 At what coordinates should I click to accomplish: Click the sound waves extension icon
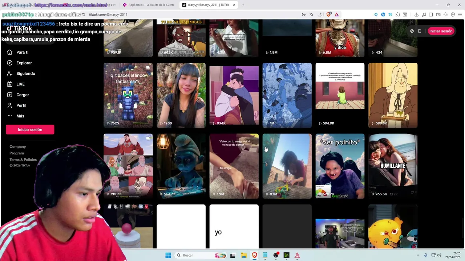point(376,14)
